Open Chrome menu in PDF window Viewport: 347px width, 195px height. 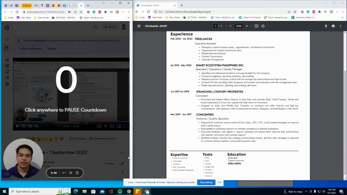tap(343, 12)
